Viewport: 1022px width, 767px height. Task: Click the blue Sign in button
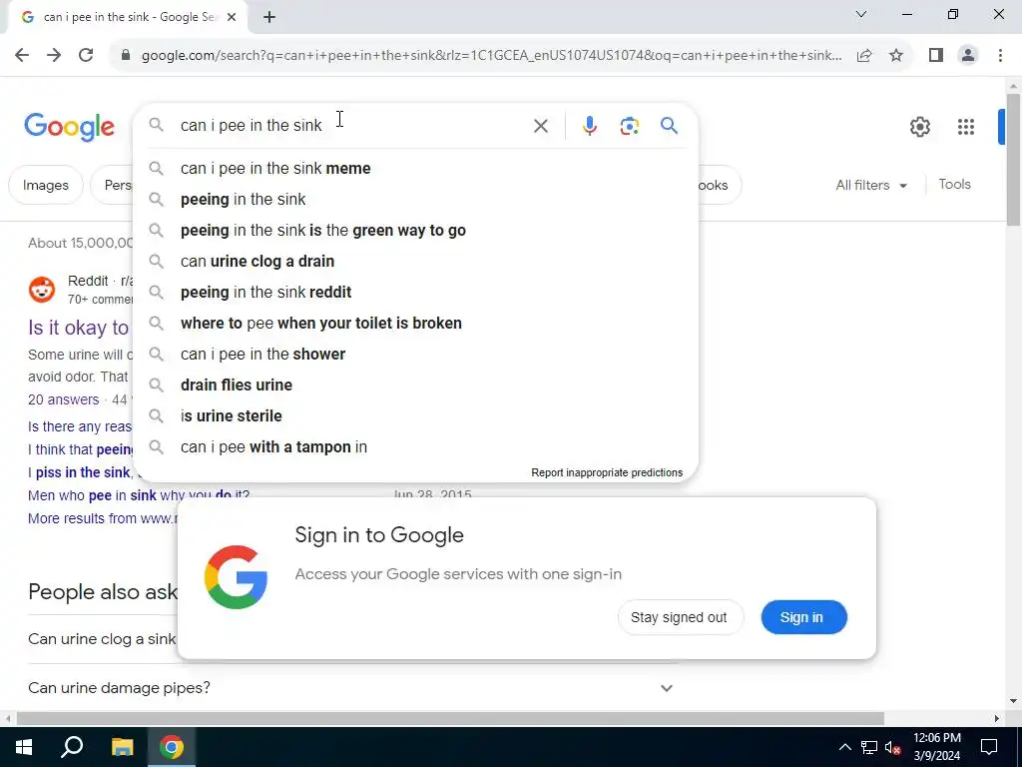[x=803, y=617]
